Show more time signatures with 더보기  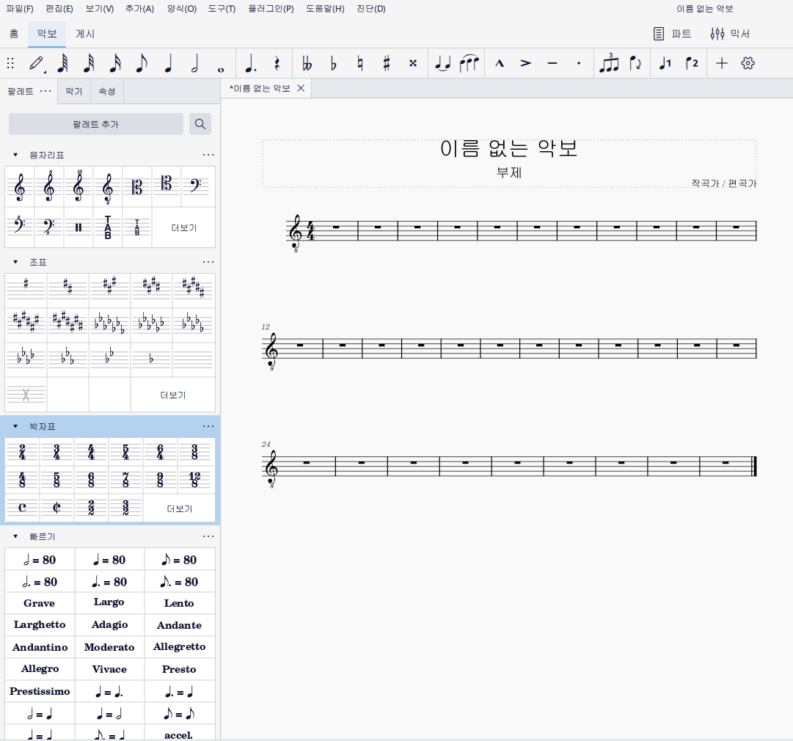(x=180, y=508)
